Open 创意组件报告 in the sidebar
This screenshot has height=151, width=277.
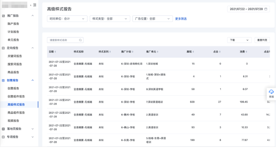tap(16, 96)
